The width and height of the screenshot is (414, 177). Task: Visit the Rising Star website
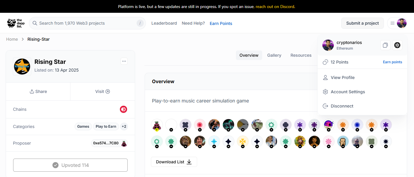pos(103,91)
